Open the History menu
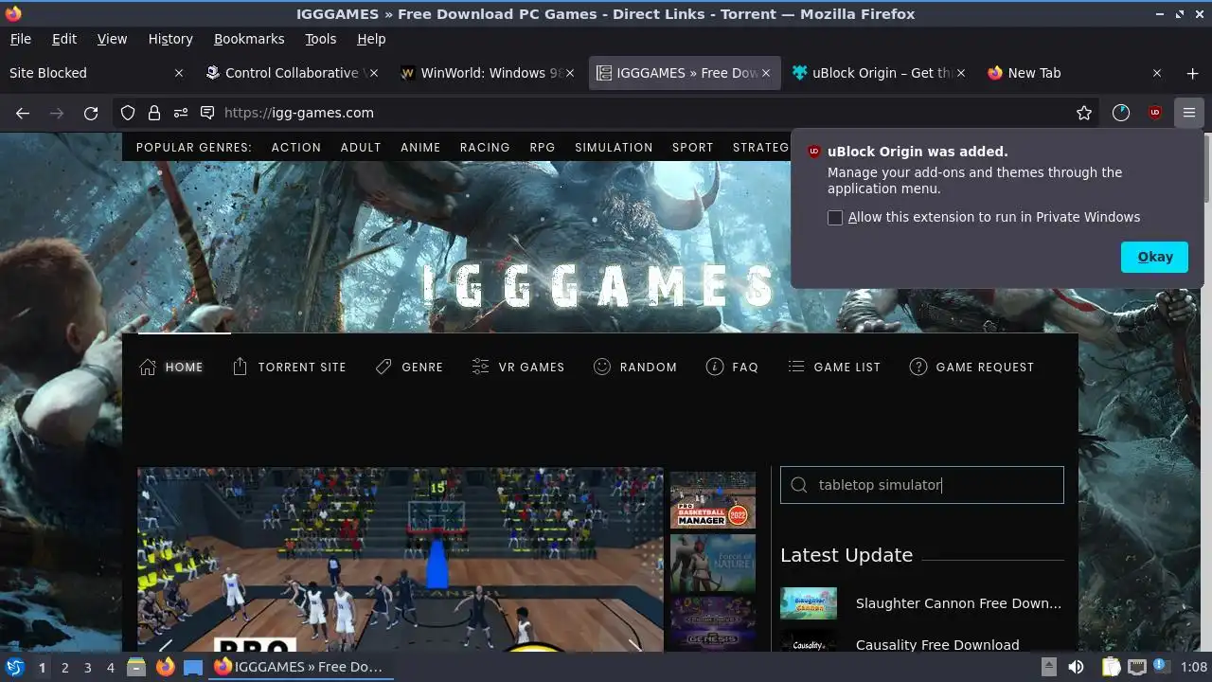Screen dimensions: 1212x682 point(170,39)
